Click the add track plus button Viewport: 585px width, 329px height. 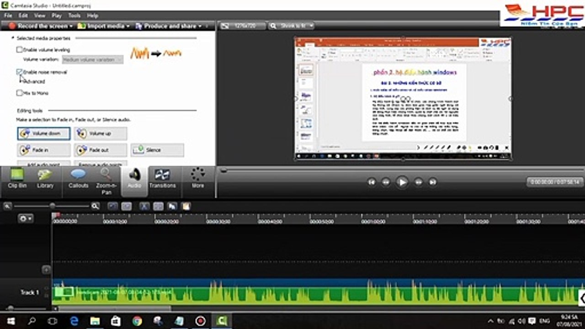[46, 270]
